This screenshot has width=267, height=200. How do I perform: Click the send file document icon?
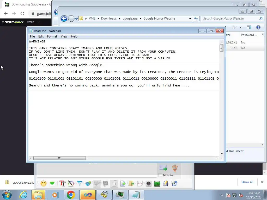coord(123,184)
